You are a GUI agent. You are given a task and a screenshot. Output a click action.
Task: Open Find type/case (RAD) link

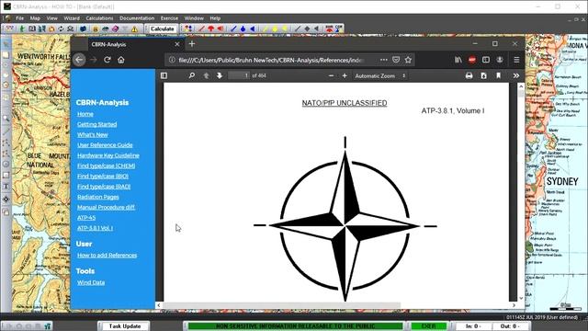point(104,187)
